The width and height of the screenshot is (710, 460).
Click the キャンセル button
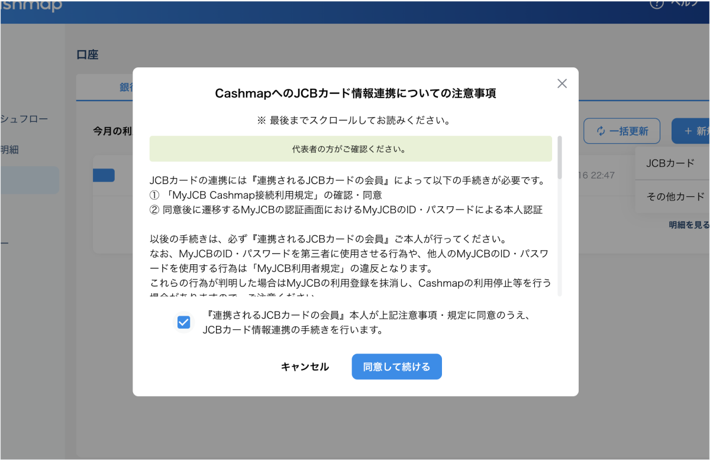point(305,367)
